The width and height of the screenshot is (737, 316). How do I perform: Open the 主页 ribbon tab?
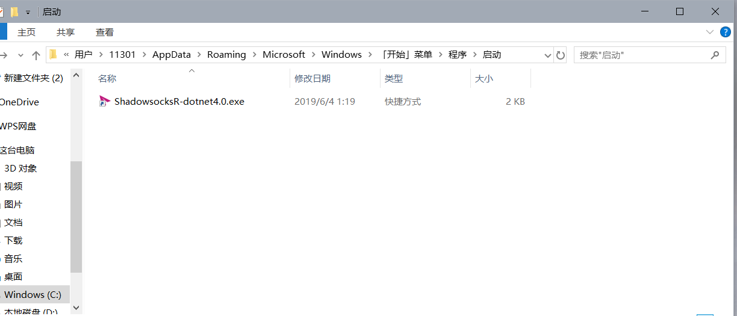(26, 32)
